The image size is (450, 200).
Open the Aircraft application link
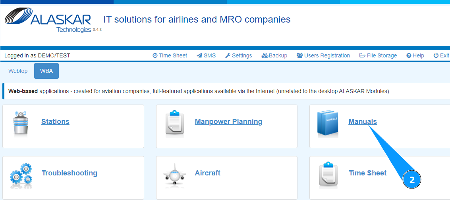(x=207, y=173)
